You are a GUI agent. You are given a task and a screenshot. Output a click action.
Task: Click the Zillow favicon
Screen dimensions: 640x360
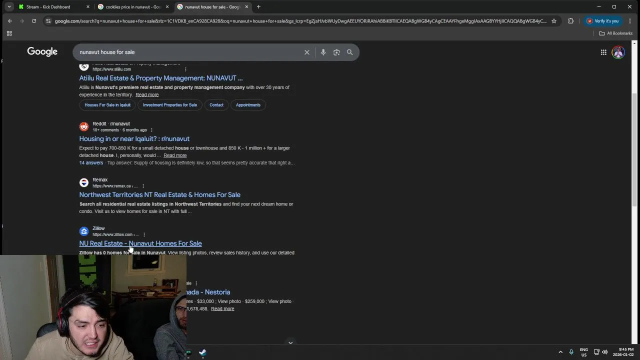pyautogui.click(x=84, y=231)
